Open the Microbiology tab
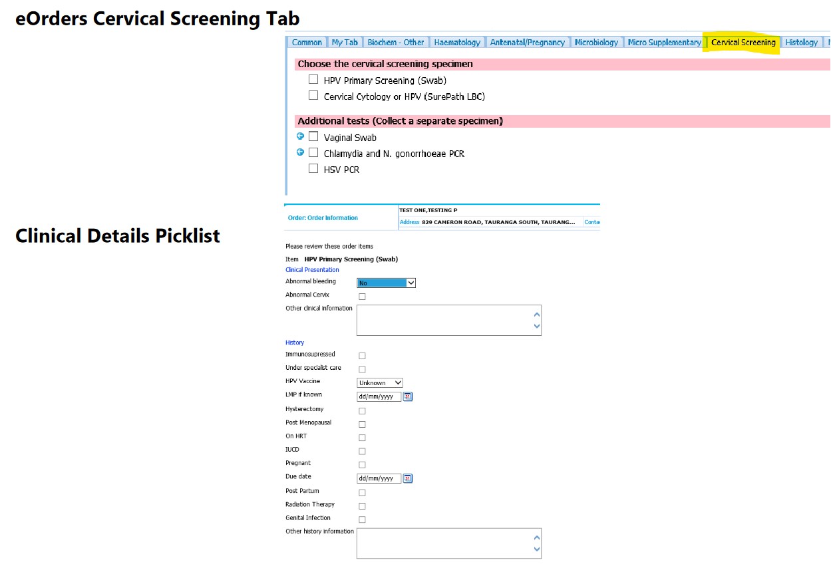The height and width of the screenshot is (580, 831). 596,42
